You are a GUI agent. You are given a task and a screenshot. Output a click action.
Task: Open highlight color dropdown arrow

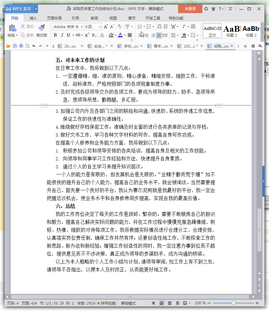coord(116,35)
